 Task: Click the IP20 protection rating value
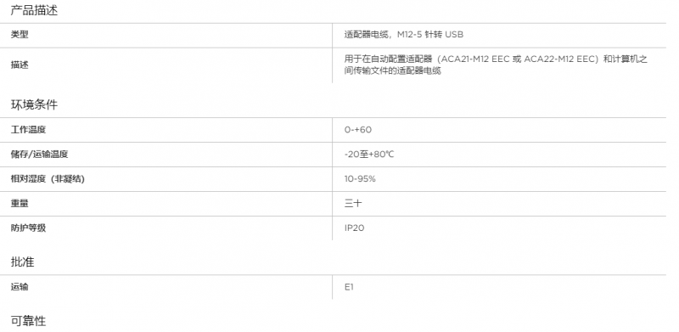click(354, 228)
